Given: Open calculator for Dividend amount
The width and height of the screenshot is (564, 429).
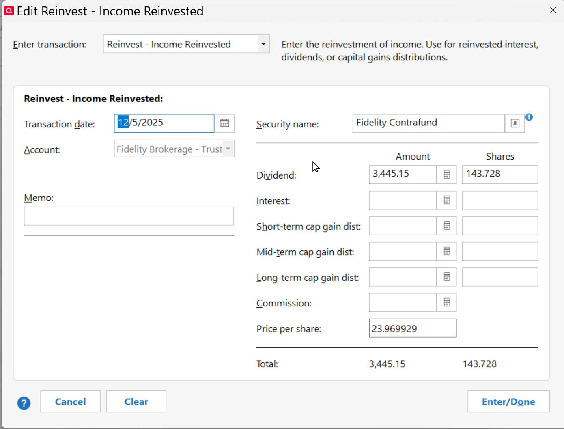Looking at the screenshot, I should tap(447, 175).
